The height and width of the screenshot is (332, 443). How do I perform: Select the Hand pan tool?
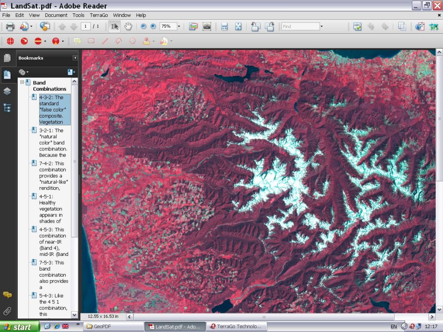coord(128,26)
